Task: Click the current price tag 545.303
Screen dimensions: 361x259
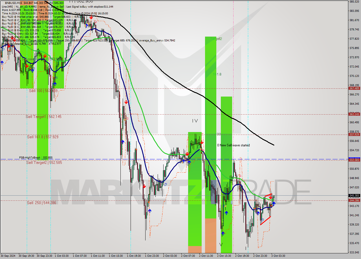Action: click(354, 195)
